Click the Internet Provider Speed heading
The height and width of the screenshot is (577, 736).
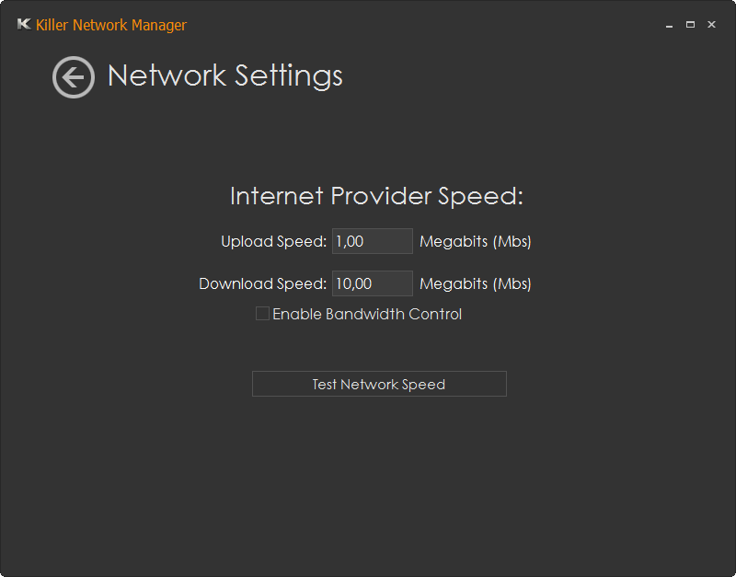(x=376, y=196)
